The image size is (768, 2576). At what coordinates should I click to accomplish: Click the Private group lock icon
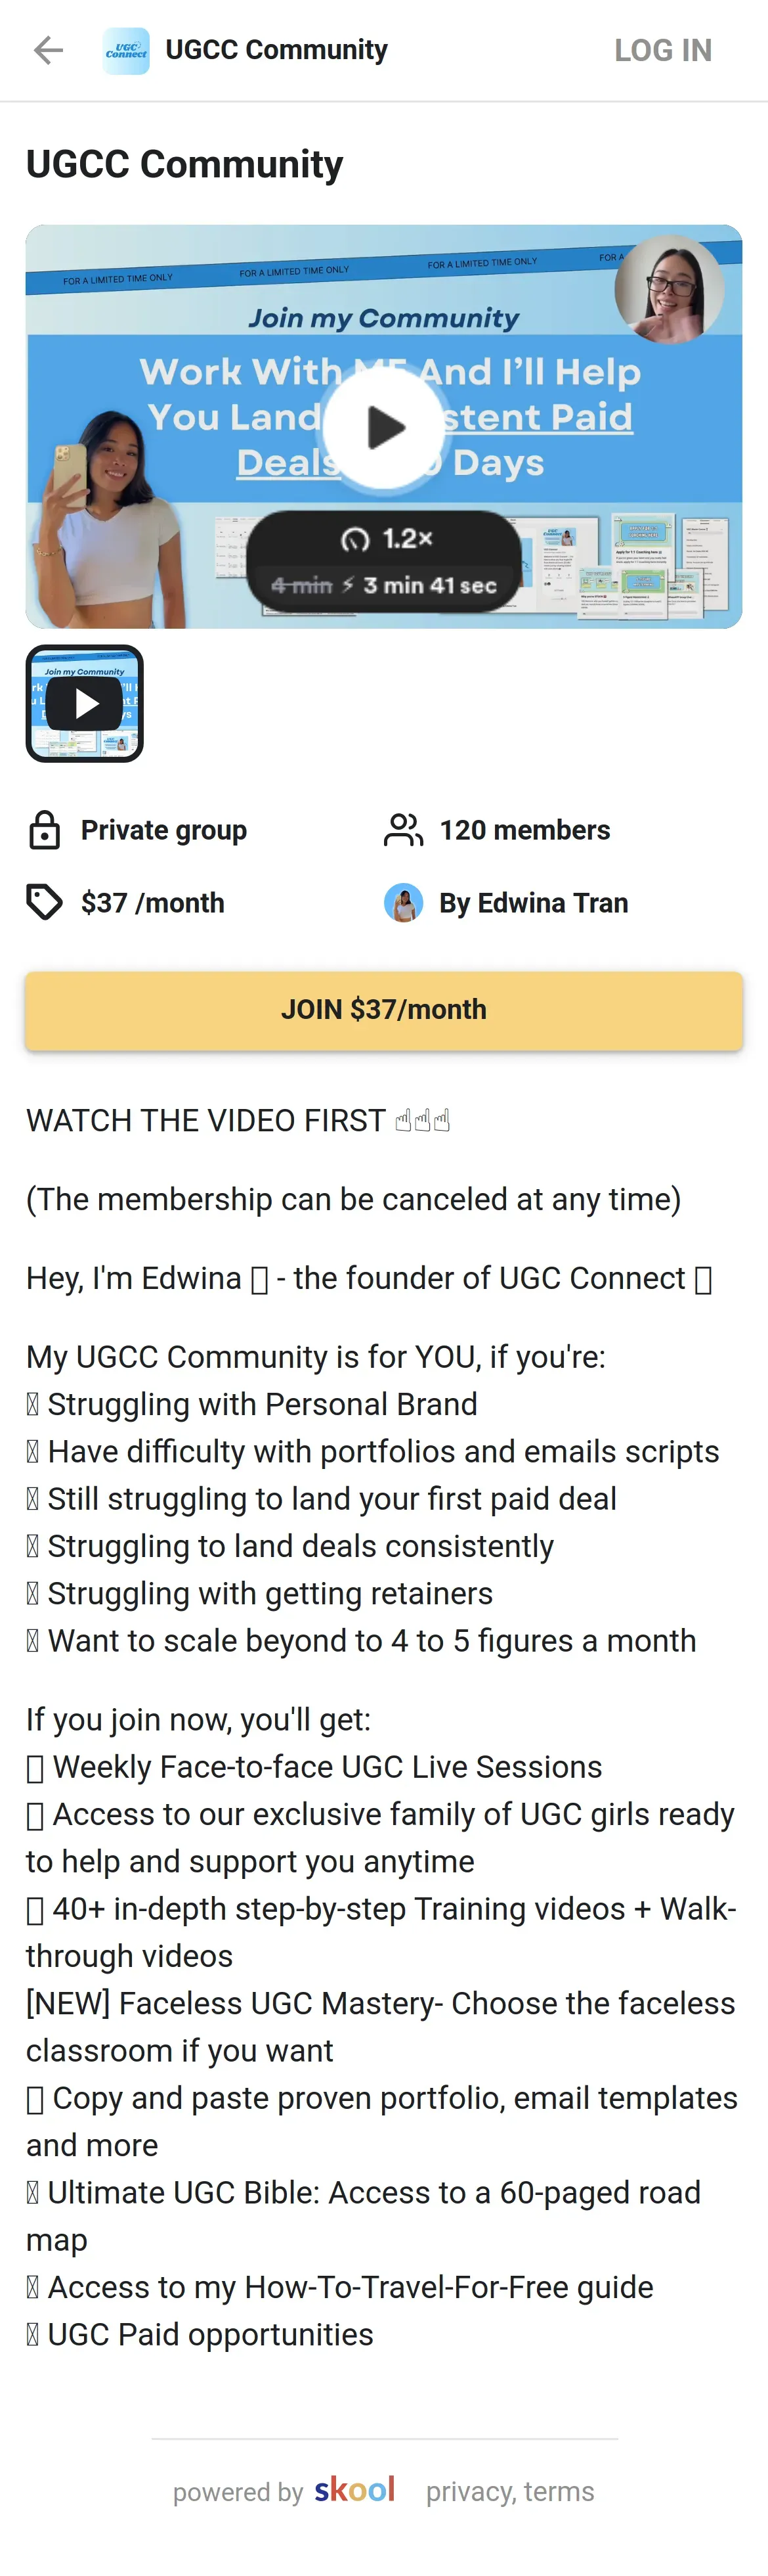(45, 830)
